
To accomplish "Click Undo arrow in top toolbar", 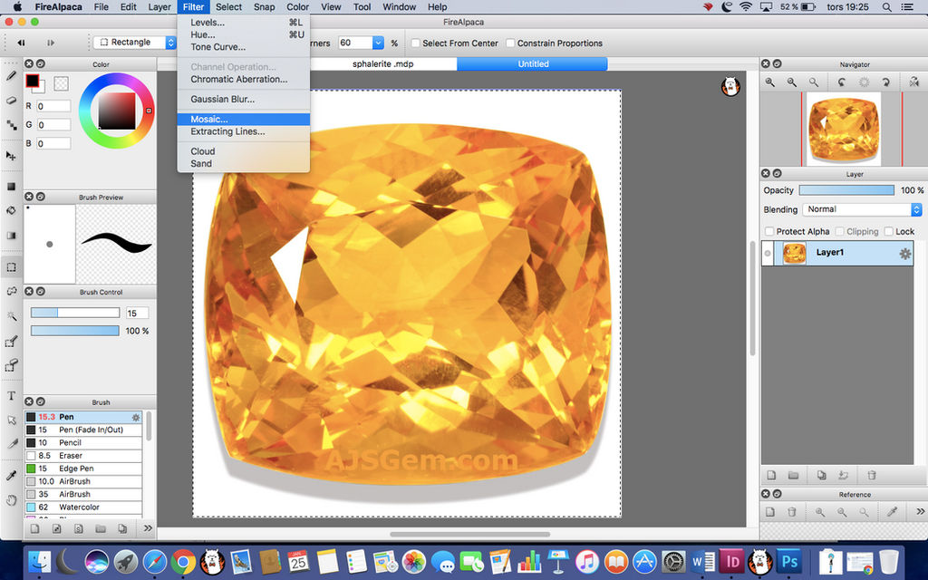I will [x=21, y=43].
